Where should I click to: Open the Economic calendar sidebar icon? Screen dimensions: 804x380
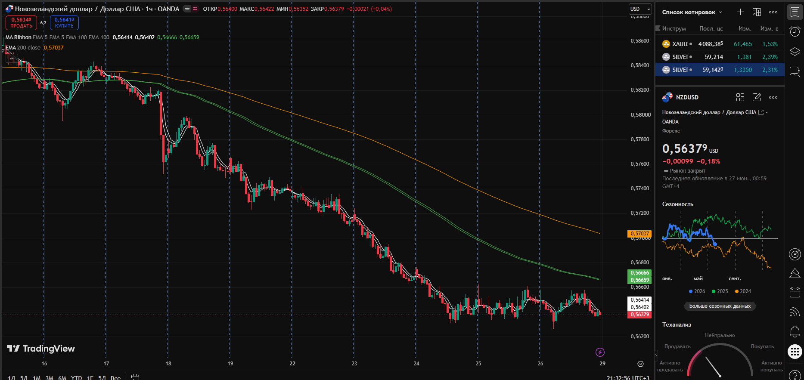[x=795, y=293]
